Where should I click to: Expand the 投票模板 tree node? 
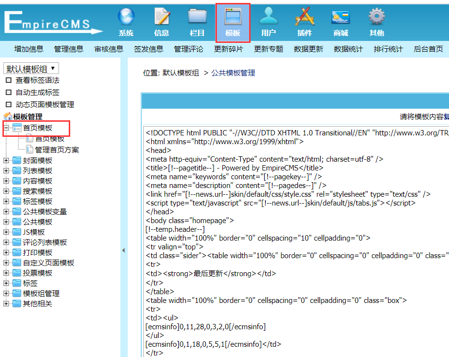tap(6, 273)
